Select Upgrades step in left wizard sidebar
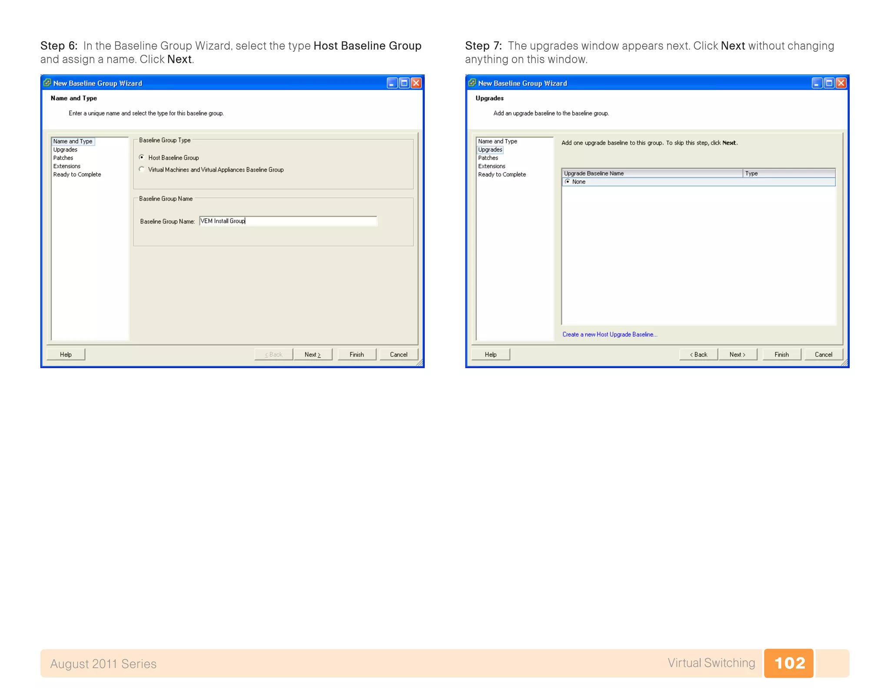Viewport: 890px width, 688px height. pyautogui.click(x=65, y=150)
